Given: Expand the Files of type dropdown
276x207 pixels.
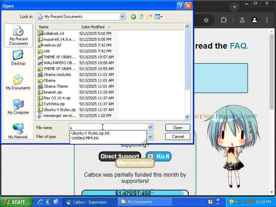Looking at the screenshot, I should (150, 137).
